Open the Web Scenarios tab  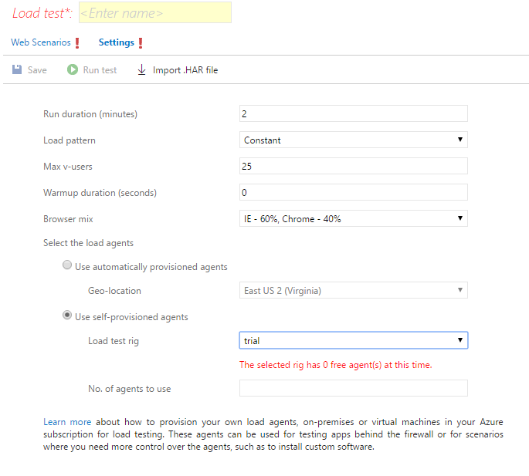[x=41, y=42]
